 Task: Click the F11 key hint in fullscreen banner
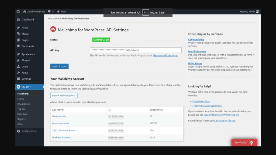coord(146,12)
